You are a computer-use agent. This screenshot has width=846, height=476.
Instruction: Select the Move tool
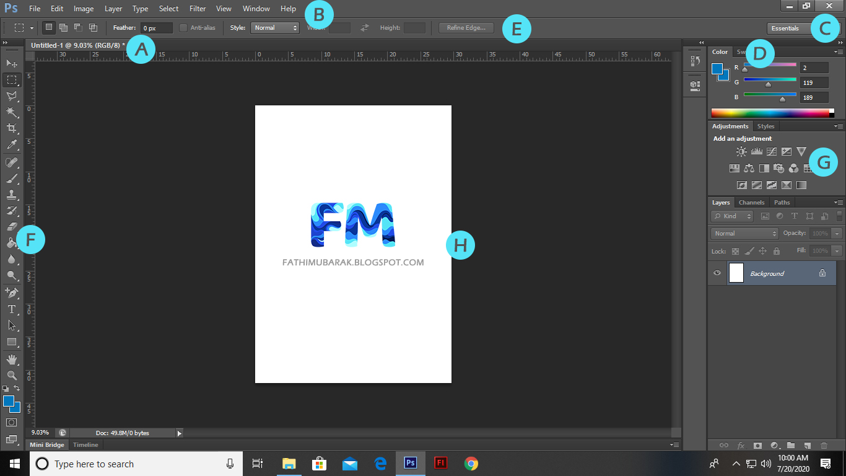[x=11, y=62]
